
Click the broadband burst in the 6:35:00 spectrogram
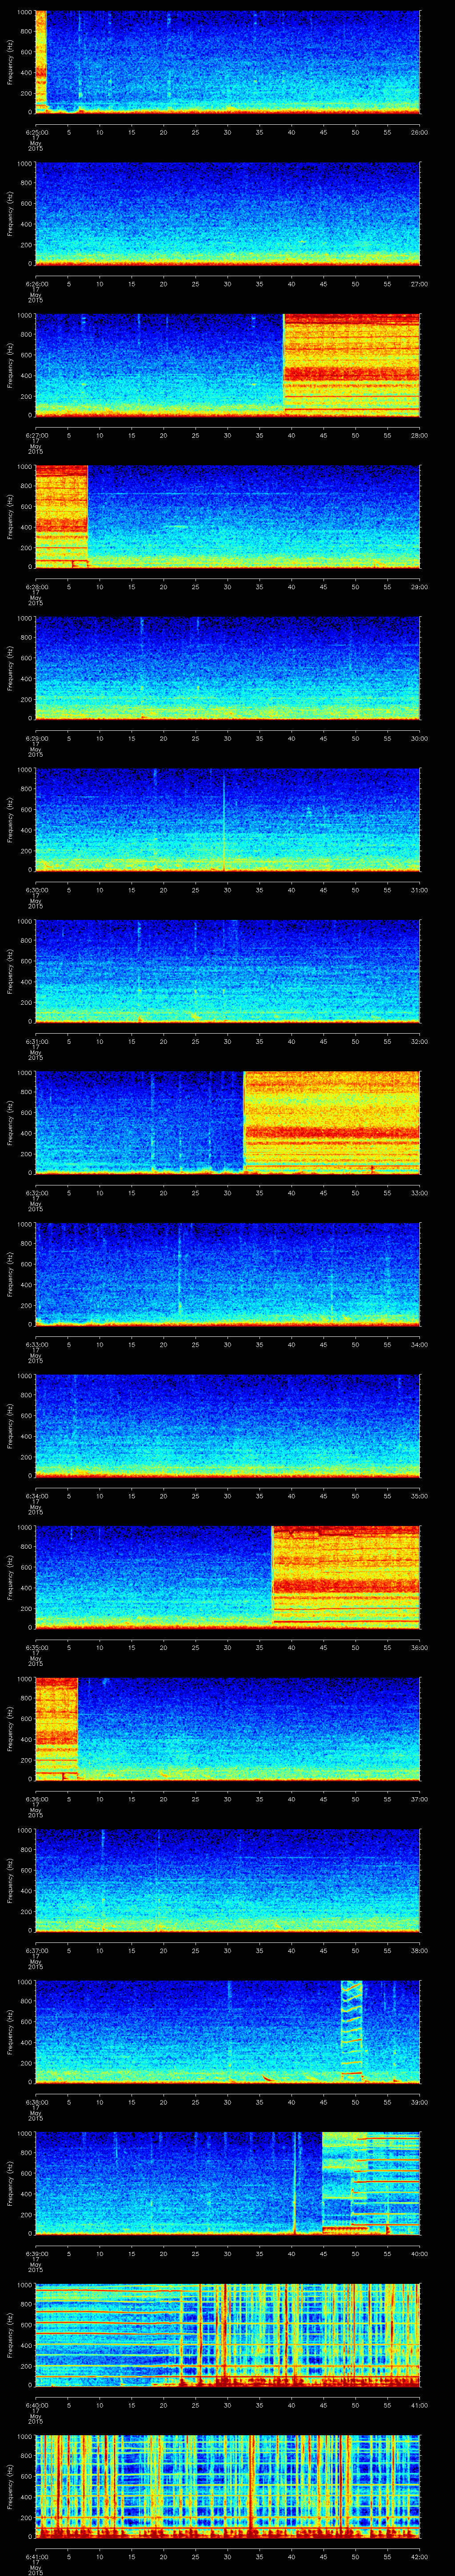(346, 1577)
